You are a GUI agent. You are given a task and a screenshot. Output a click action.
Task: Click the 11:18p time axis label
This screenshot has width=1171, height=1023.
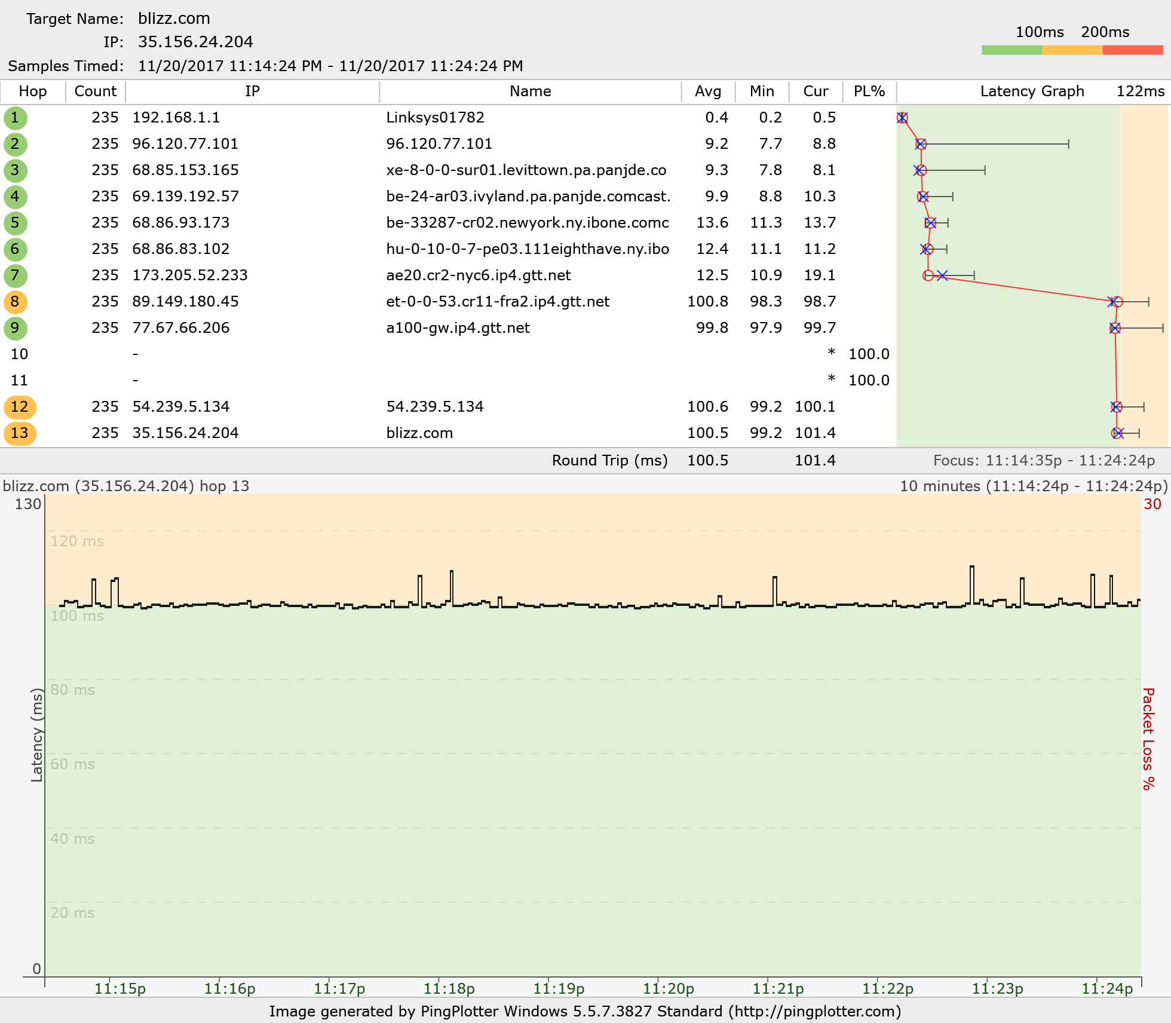(449, 989)
